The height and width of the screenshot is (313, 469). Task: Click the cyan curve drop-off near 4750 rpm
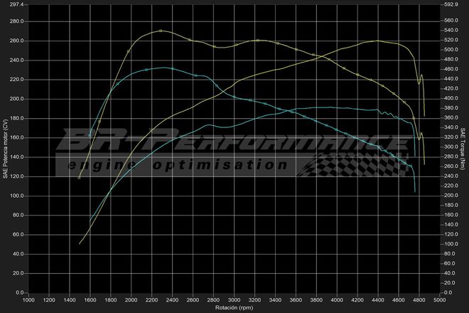(x=415, y=181)
